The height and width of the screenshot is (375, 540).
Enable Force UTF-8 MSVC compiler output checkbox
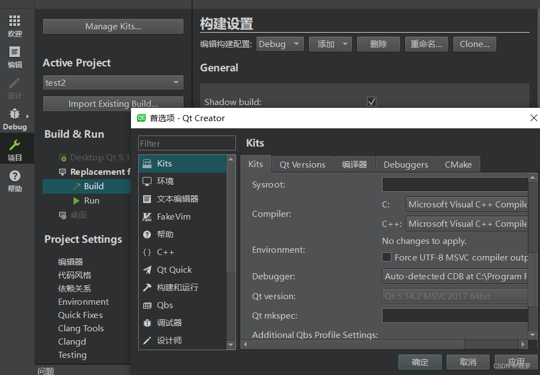(387, 257)
